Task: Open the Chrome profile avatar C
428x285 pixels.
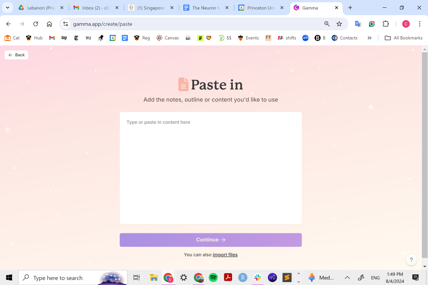Action: [x=406, y=24]
